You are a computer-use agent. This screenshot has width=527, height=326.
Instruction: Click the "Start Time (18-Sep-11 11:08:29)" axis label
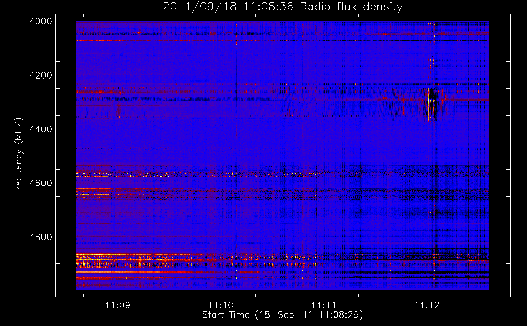(282, 315)
